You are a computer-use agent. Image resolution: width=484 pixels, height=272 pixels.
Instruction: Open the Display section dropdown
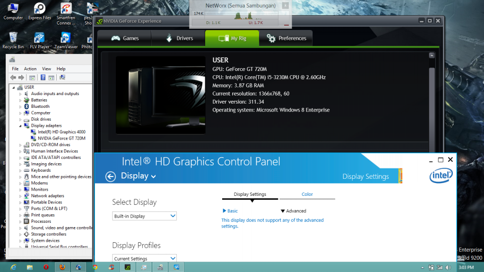[x=138, y=176]
